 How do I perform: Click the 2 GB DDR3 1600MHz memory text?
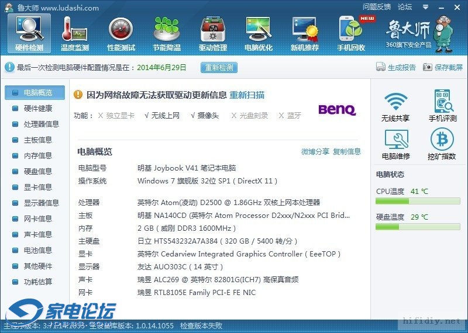tap(187, 228)
